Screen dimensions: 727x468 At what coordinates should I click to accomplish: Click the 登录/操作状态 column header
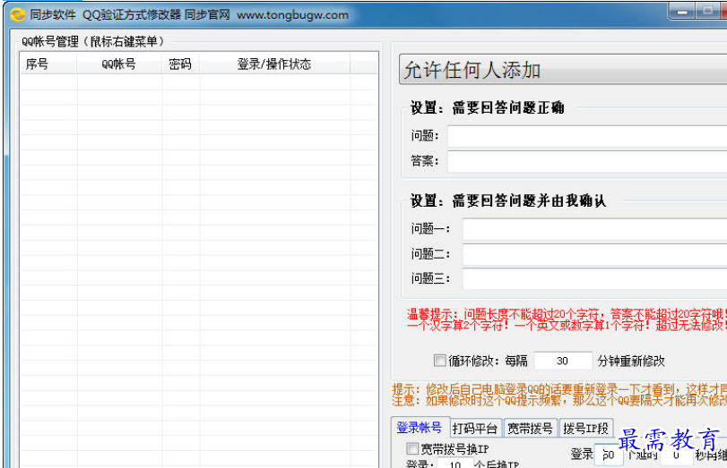click(274, 64)
